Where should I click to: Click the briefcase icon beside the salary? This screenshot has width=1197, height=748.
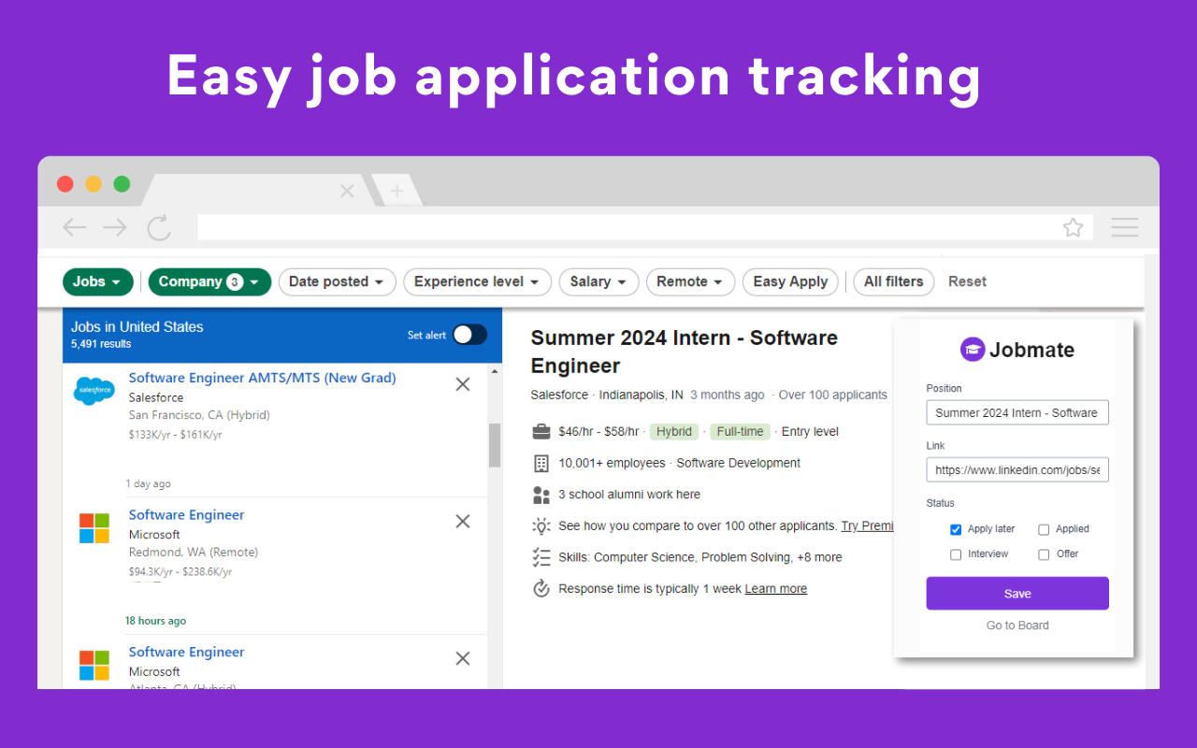[x=541, y=432]
